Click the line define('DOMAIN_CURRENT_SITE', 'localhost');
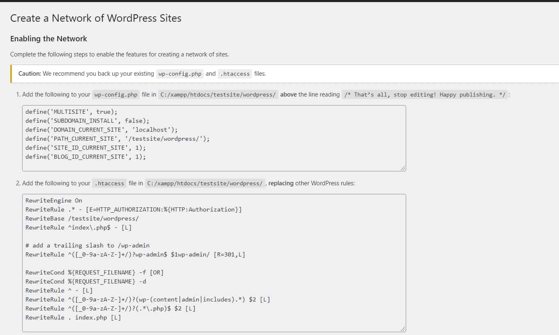Screen dimensions: 559x335 tap(102, 130)
